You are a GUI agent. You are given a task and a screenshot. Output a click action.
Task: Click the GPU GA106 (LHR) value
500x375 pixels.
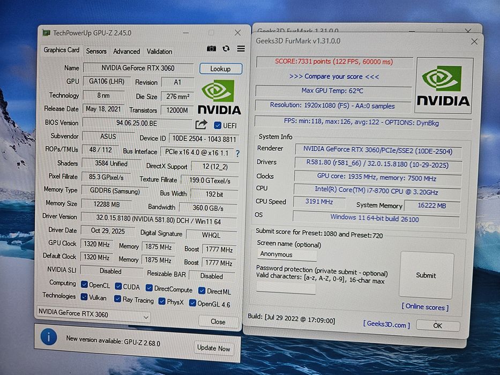pyautogui.click(x=107, y=81)
